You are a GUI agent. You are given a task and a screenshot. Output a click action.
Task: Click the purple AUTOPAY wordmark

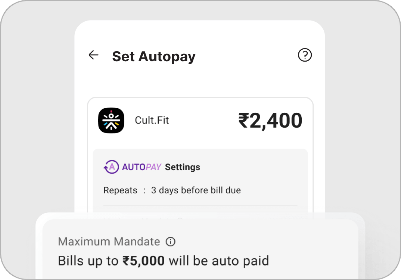[142, 167]
